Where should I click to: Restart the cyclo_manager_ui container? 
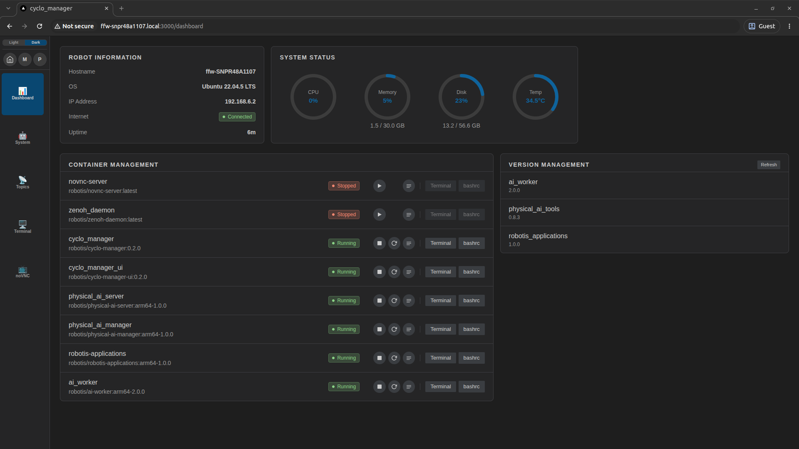click(394, 272)
